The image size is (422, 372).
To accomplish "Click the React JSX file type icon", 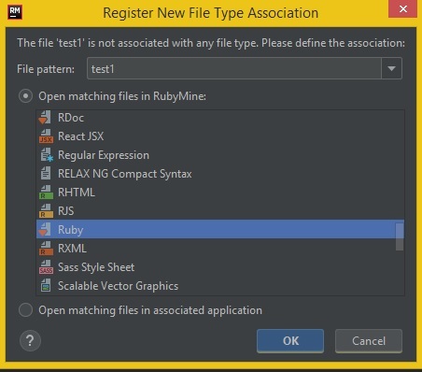I will click(x=46, y=136).
